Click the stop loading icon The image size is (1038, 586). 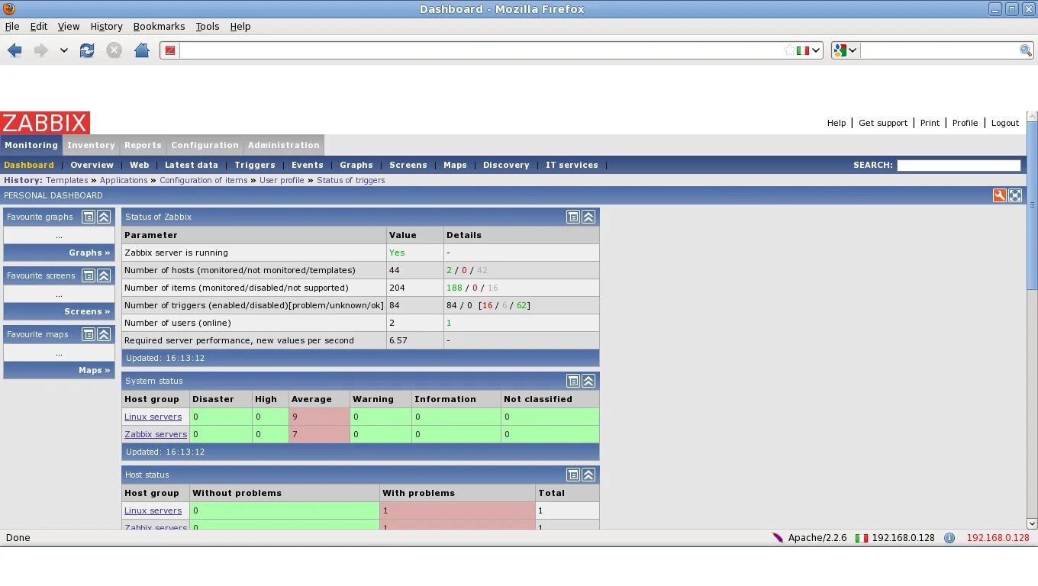click(x=114, y=50)
